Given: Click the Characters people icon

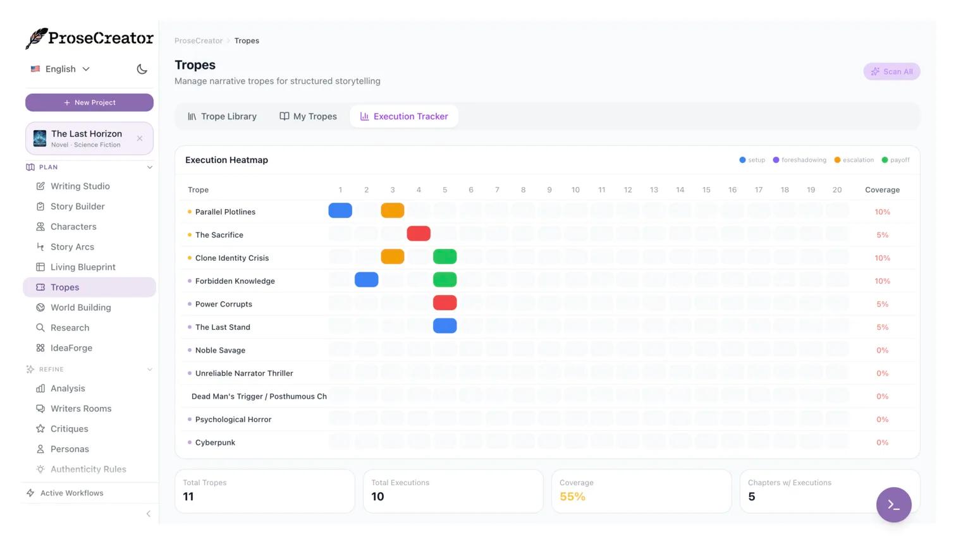Looking at the screenshot, I should tap(40, 227).
